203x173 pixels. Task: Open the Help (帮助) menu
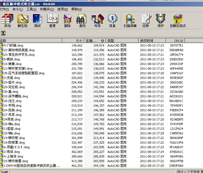click(77, 9)
